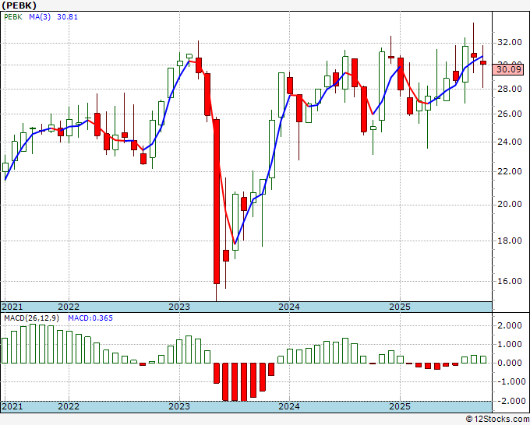Screen dimensions: 530x425
Task: Click the 30.09 current price tag
Action: (x=509, y=69)
